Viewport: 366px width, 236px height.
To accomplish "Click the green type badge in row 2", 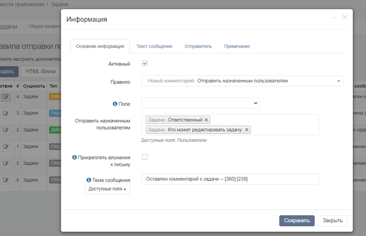I will pyautogui.click(x=55, y=130).
